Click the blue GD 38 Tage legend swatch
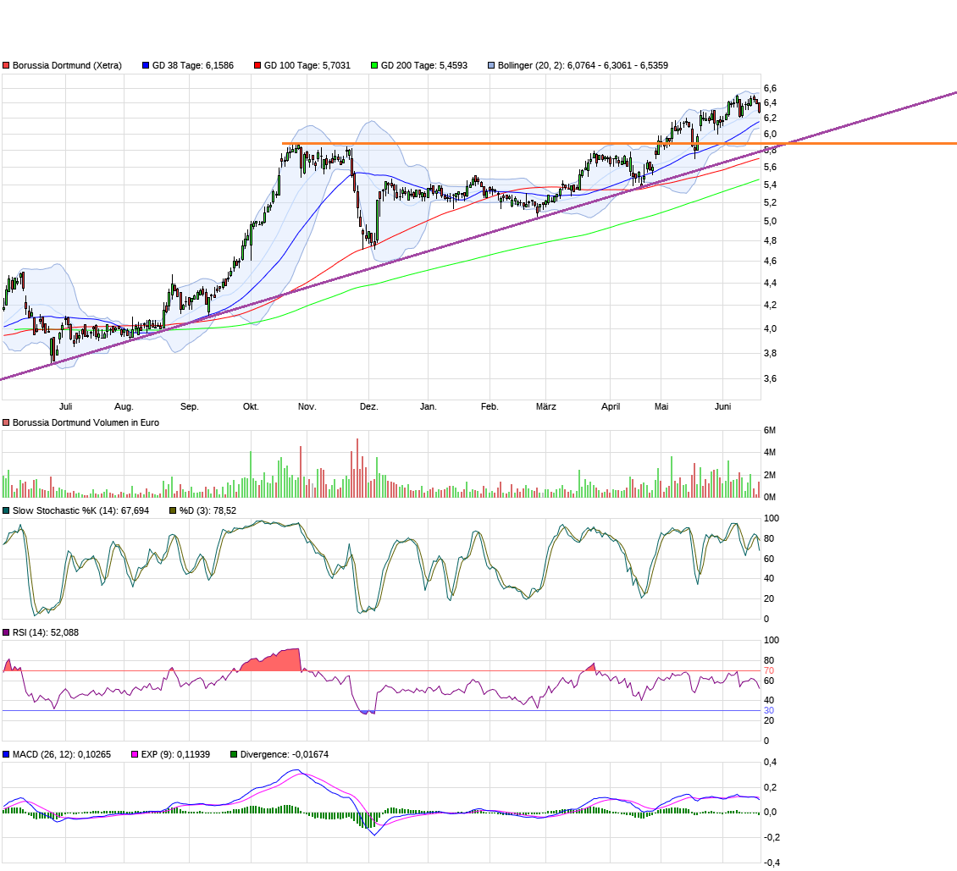957x871 pixels. coord(146,65)
